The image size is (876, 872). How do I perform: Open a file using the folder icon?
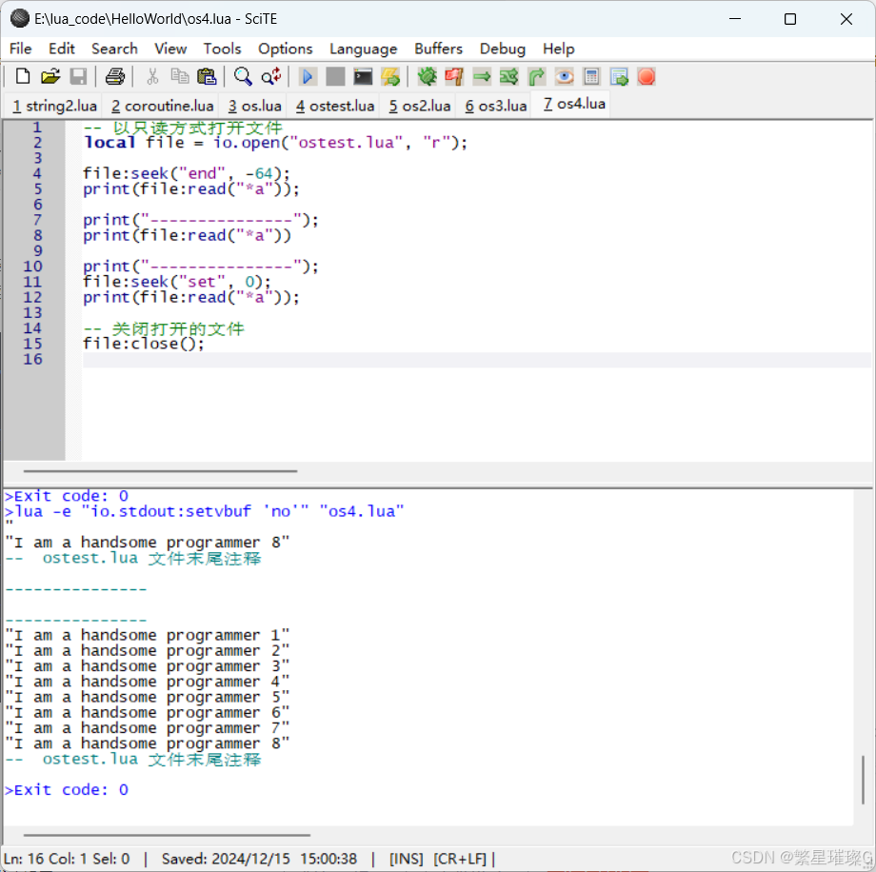[x=50, y=76]
